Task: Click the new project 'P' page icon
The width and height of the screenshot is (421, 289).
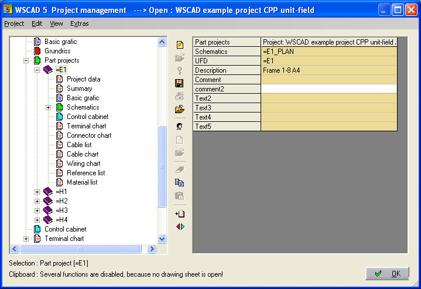Action: coord(180,45)
